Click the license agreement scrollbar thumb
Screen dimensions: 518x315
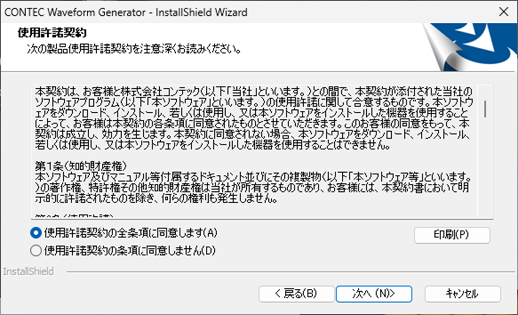pyautogui.click(x=485, y=109)
